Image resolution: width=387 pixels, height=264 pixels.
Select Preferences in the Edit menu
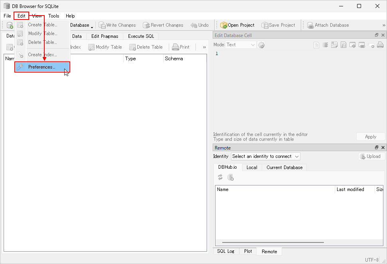(42, 67)
